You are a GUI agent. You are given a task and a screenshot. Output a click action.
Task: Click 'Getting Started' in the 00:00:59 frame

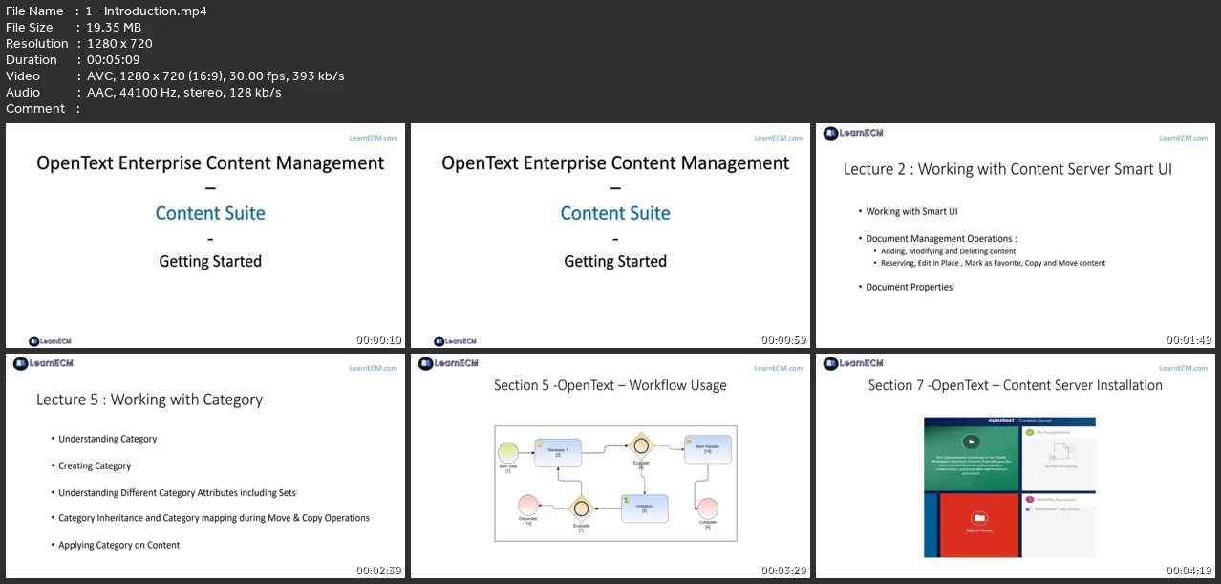615,261
